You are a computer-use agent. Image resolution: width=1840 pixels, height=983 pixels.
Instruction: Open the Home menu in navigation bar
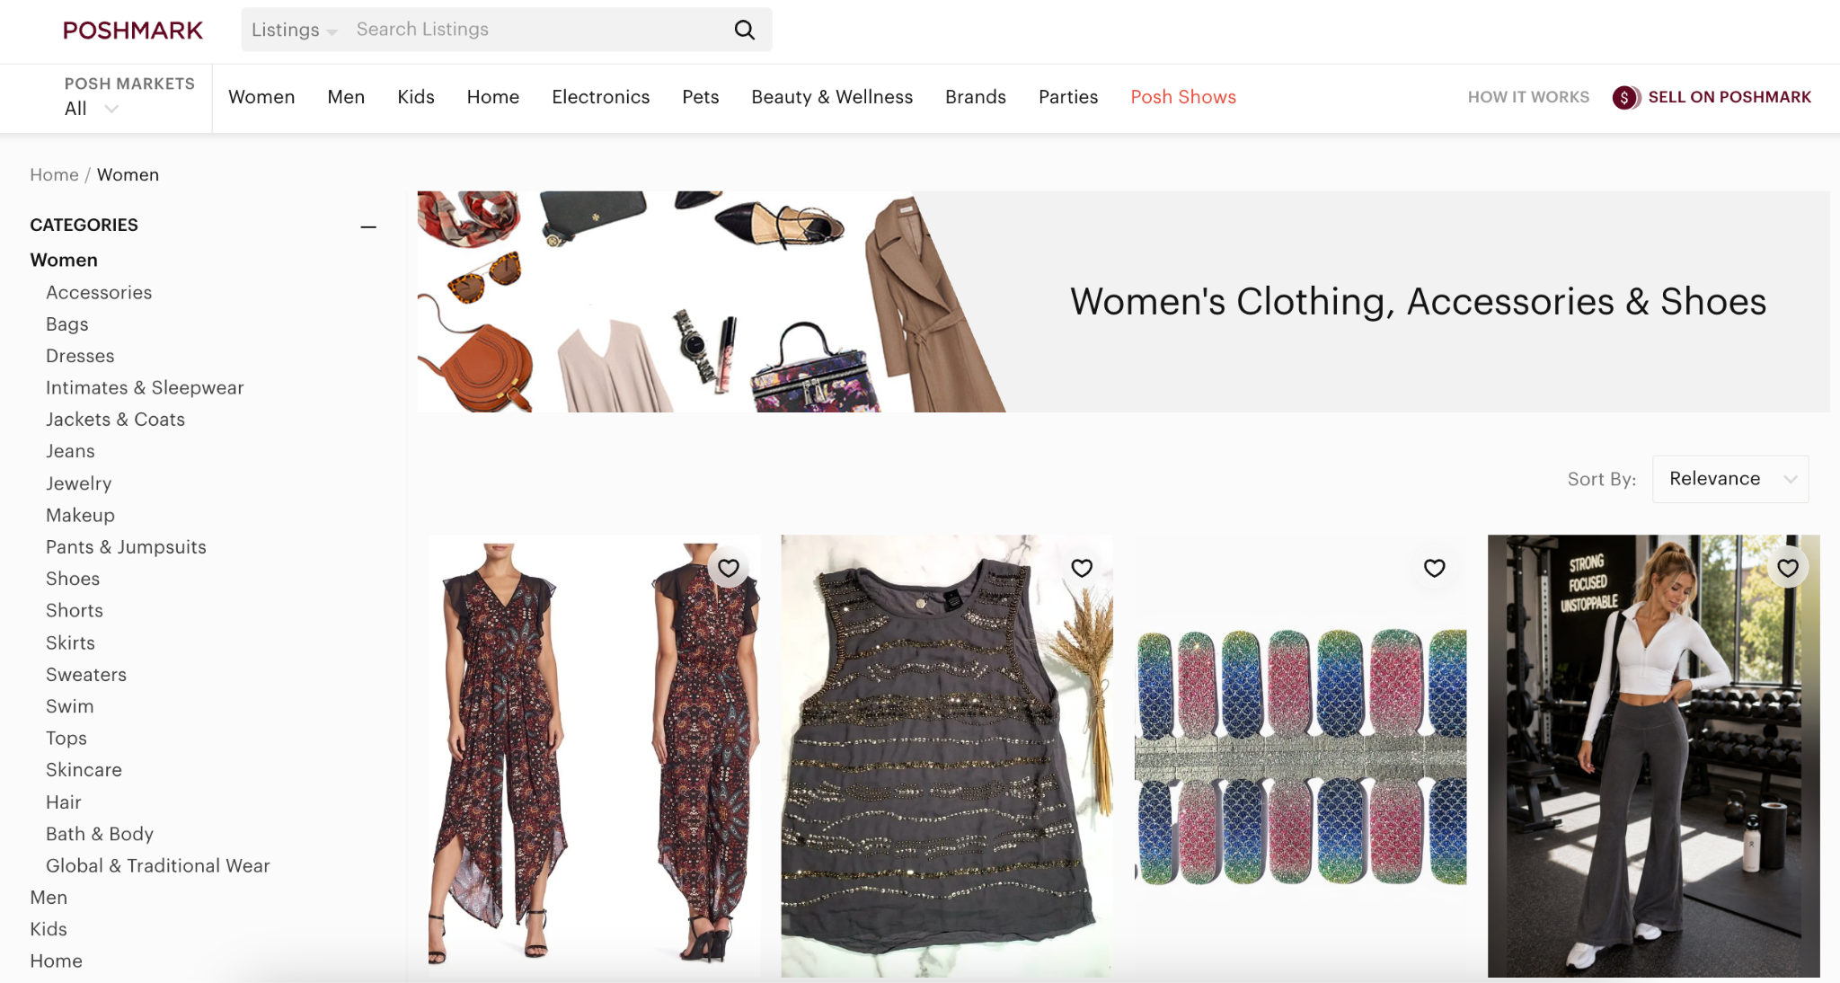[x=493, y=97]
